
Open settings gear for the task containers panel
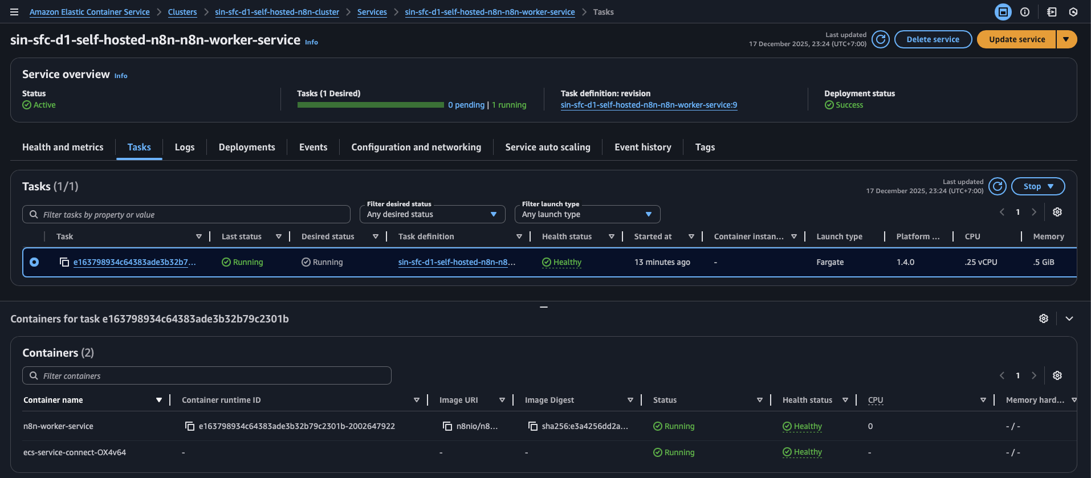pyautogui.click(x=1044, y=318)
